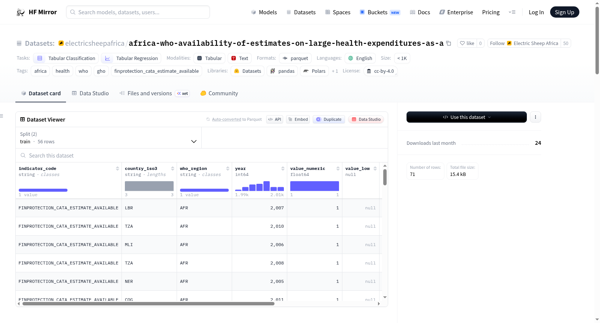Select the Tabular Regression task tag
Image resolution: width=600 pixels, height=323 pixels.
click(131, 58)
